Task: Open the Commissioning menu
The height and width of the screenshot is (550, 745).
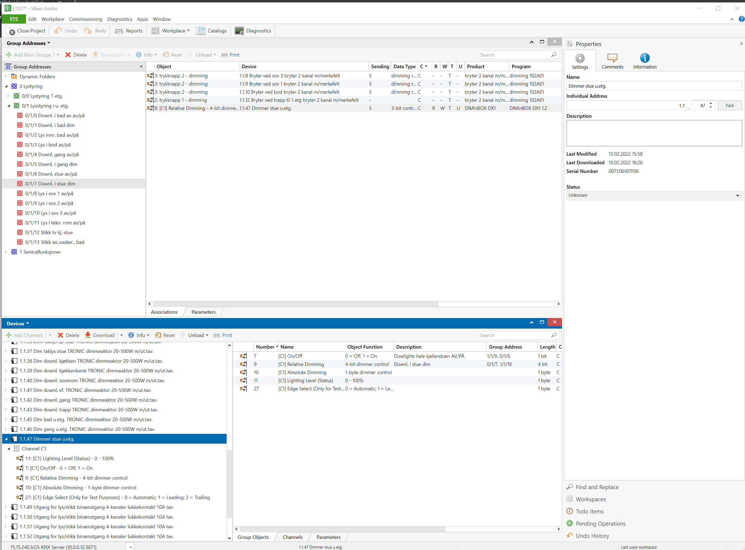Action: [x=85, y=19]
